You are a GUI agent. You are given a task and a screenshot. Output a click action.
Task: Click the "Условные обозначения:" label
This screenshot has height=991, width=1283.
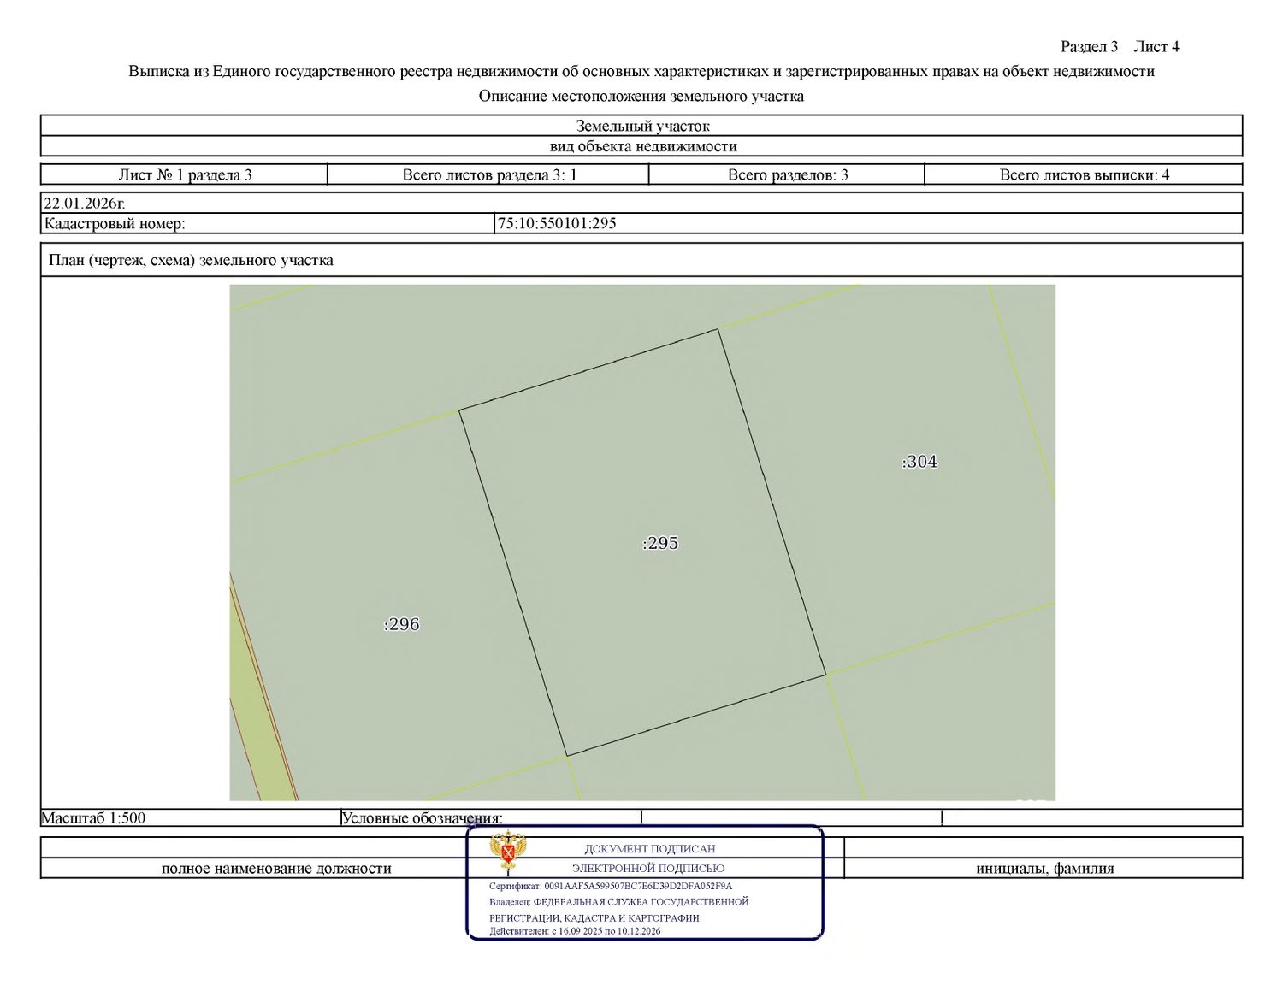coord(422,818)
